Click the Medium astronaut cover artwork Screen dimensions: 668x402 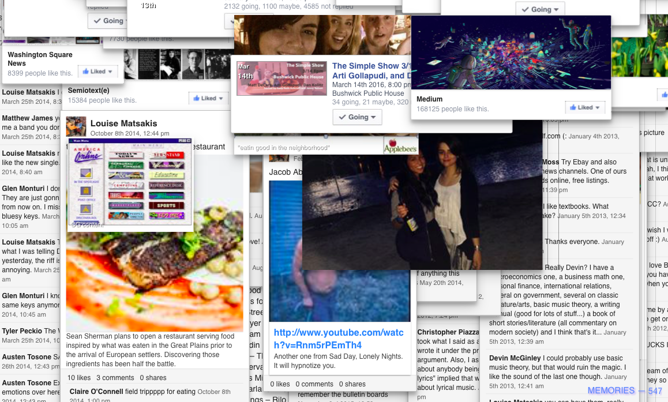point(511,52)
